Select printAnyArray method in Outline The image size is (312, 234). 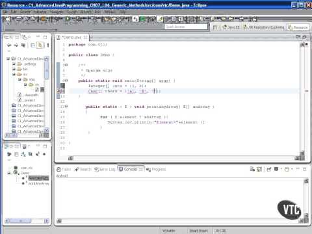click(38, 183)
